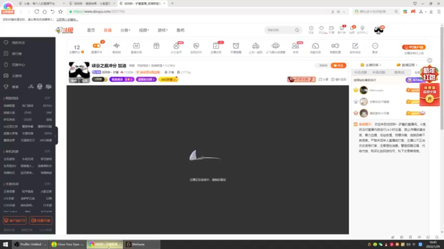
Task: Click the 客户端打开 sidebar button
Action: (15, 220)
